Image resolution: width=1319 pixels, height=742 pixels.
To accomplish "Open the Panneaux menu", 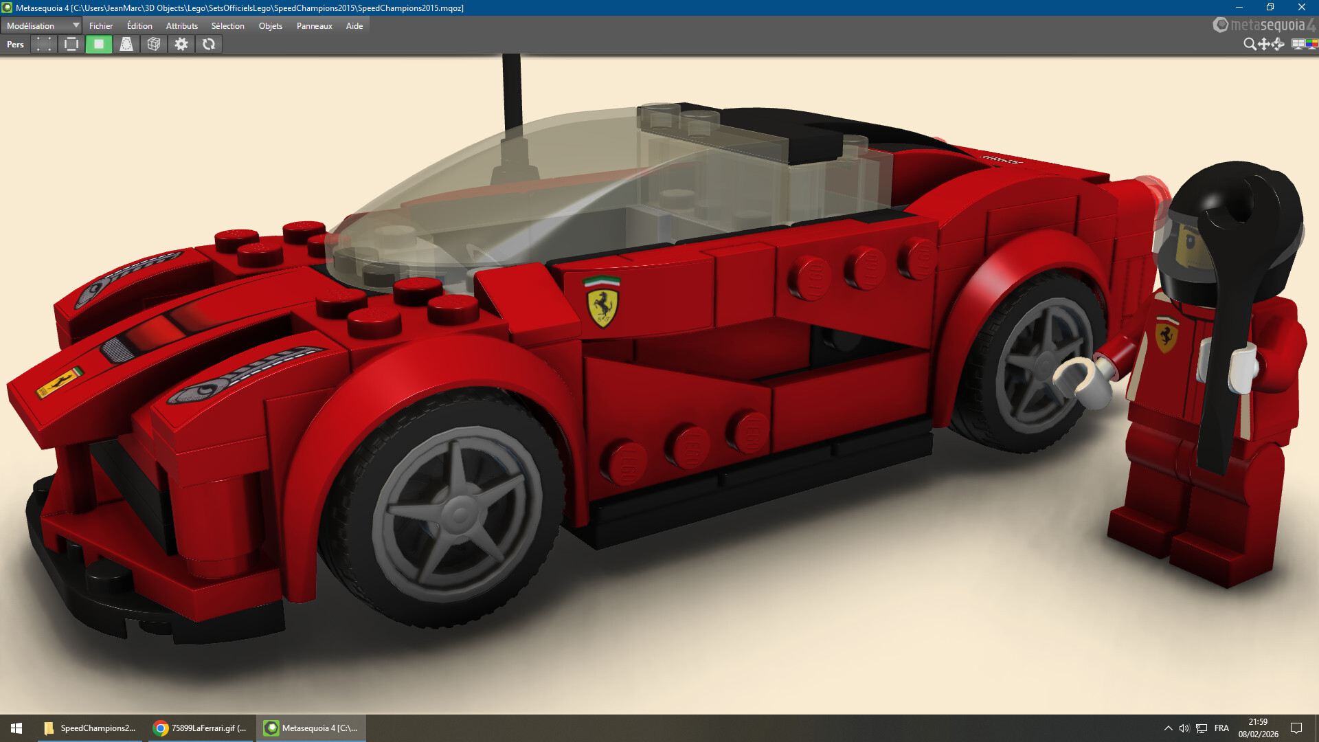I will click(x=314, y=25).
